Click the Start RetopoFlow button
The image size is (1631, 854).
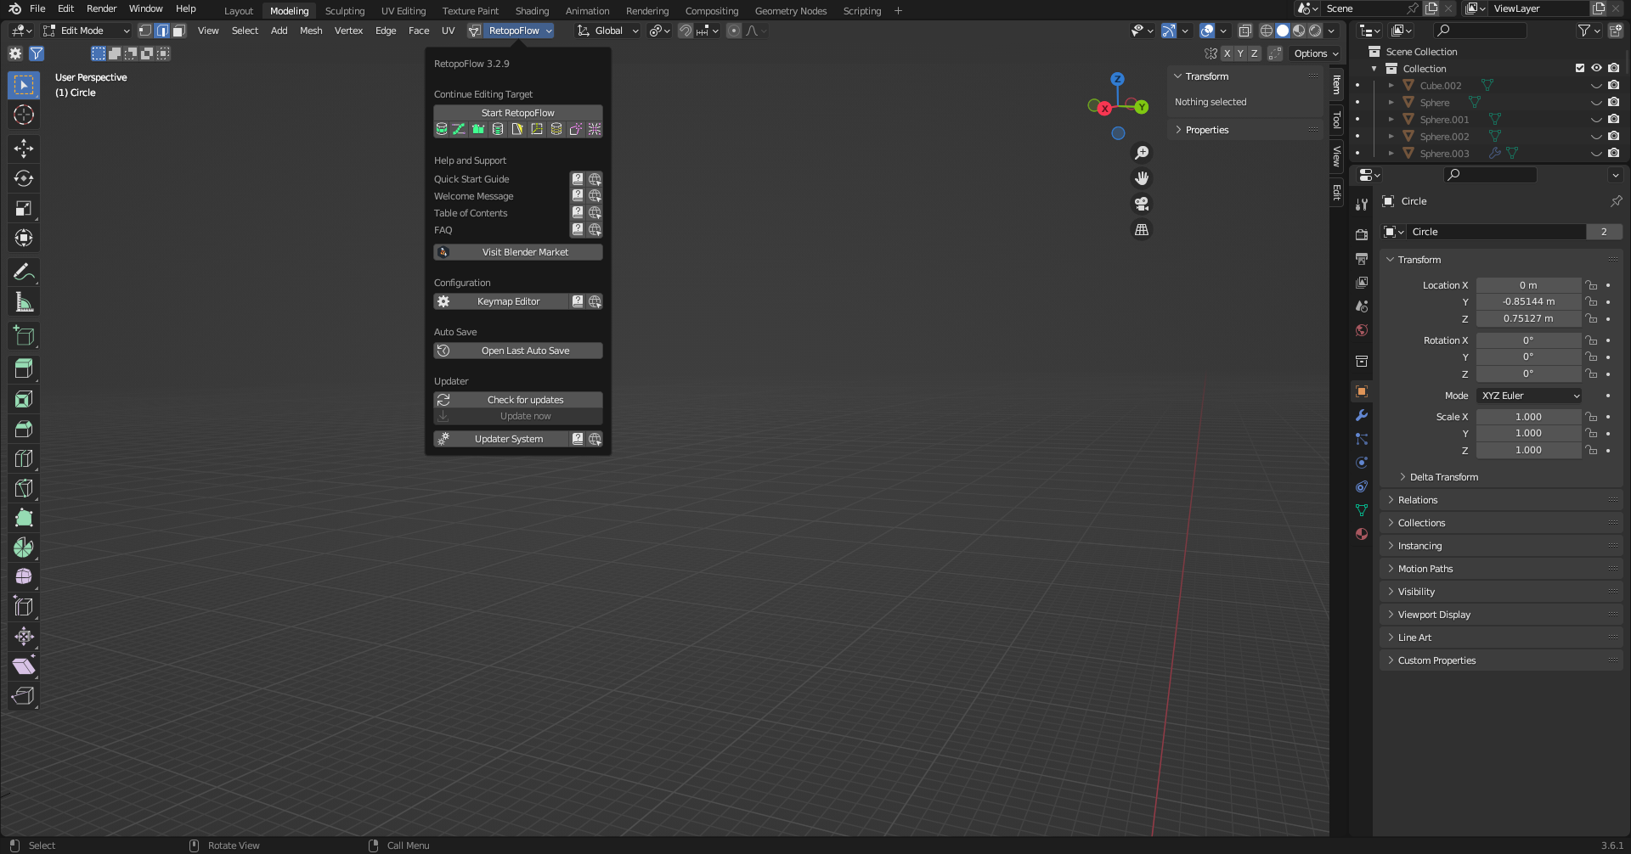pos(518,113)
